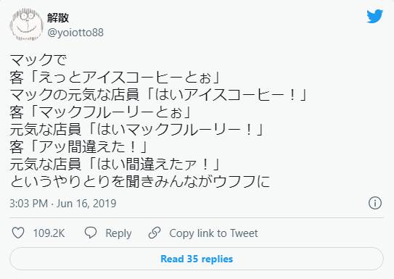Click the chain link copy icon

[155, 233]
